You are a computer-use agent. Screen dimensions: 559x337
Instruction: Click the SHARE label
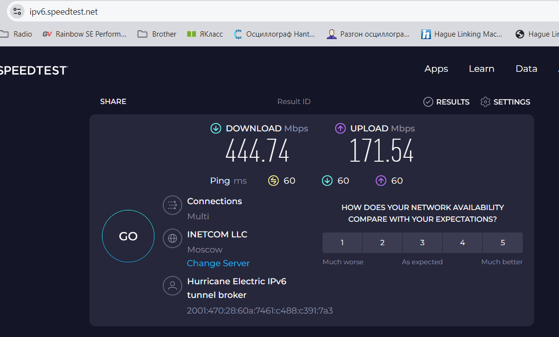click(113, 102)
